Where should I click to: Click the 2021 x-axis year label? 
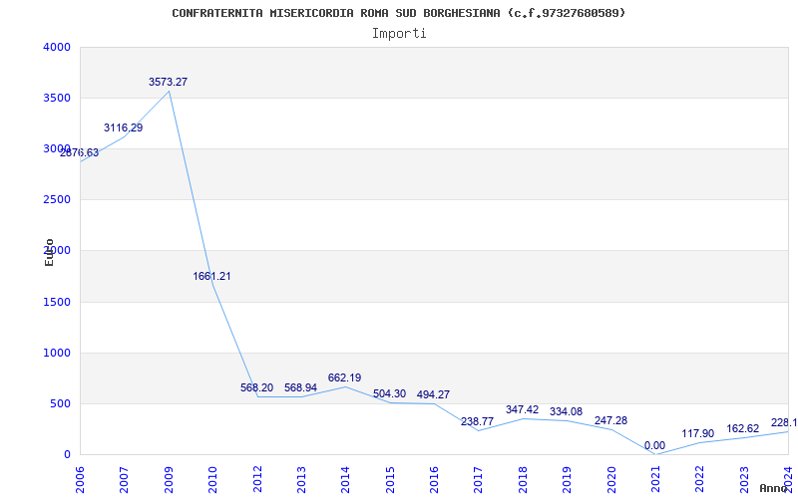pyautogui.click(x=655, y=480)
